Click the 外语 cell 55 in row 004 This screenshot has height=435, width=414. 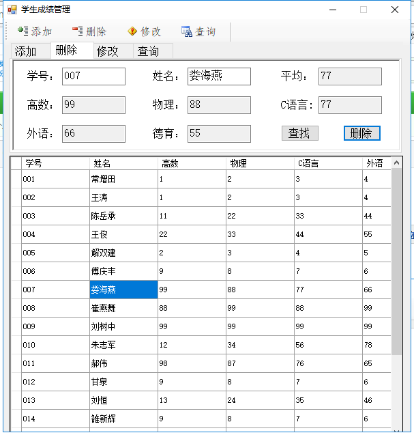coord(376,234)
